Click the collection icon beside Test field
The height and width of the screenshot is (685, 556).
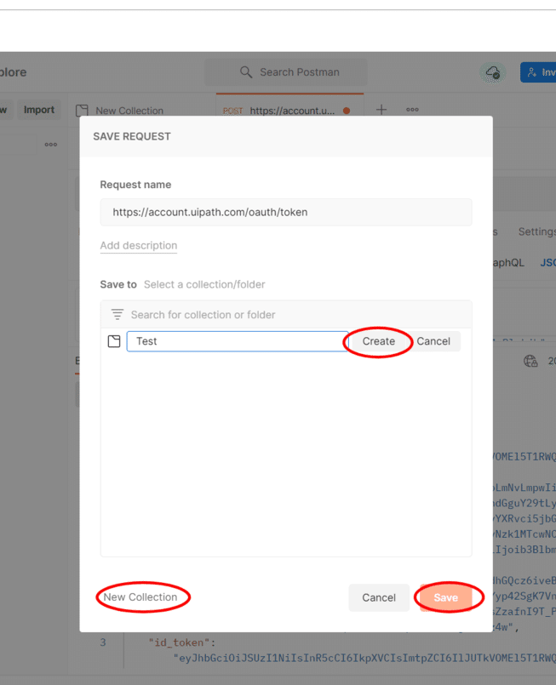[x=114, y=341]
